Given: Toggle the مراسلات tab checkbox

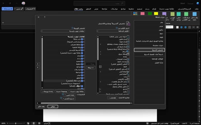Looking at the screenshot, I should click(83, 69).
